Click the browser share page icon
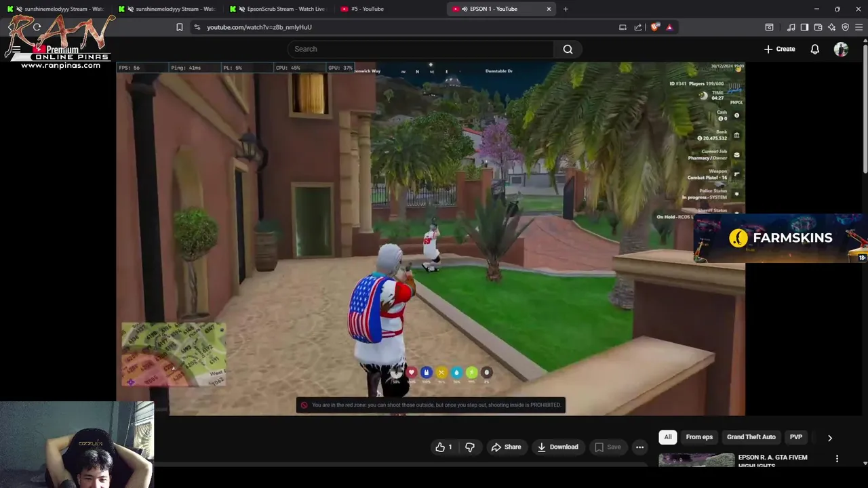 pos(638,27)
